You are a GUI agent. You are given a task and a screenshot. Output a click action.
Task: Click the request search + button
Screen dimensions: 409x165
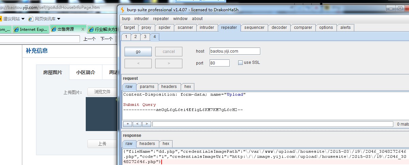tap(128, 124)
